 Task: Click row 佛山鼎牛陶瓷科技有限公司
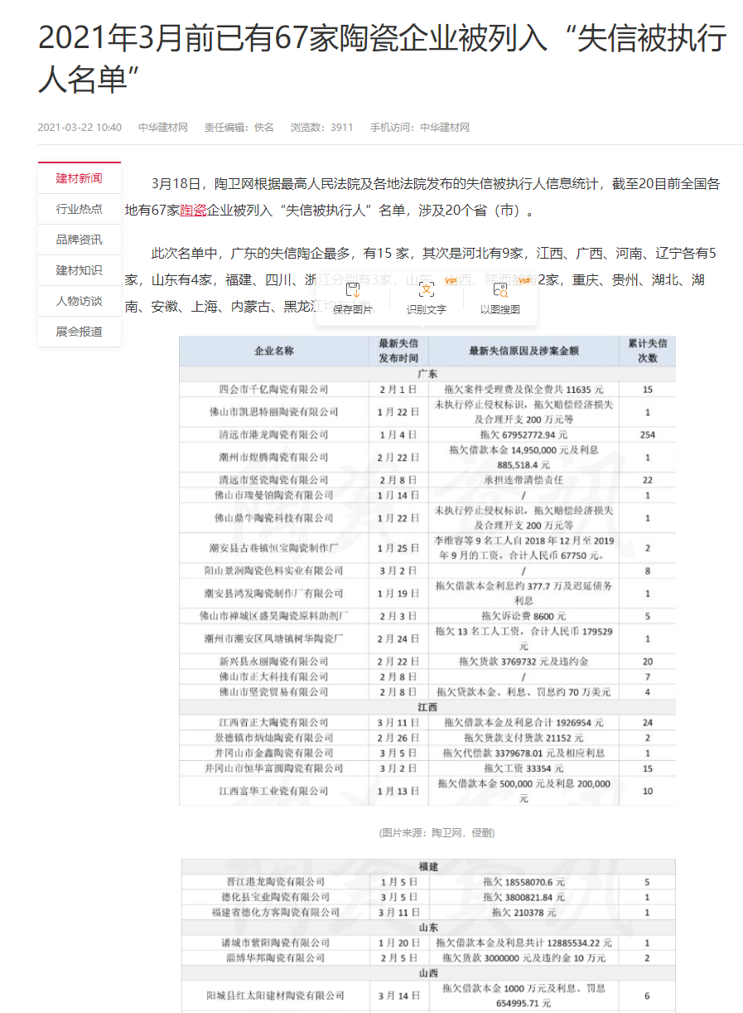(x=427, y=517)
